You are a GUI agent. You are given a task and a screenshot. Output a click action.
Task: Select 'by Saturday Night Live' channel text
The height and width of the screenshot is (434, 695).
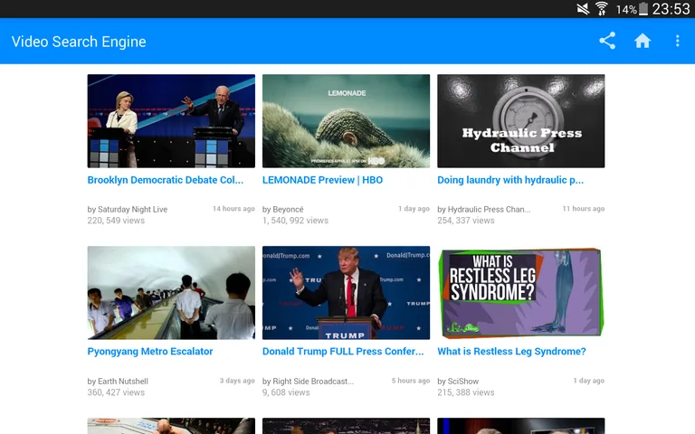[128, 210]
